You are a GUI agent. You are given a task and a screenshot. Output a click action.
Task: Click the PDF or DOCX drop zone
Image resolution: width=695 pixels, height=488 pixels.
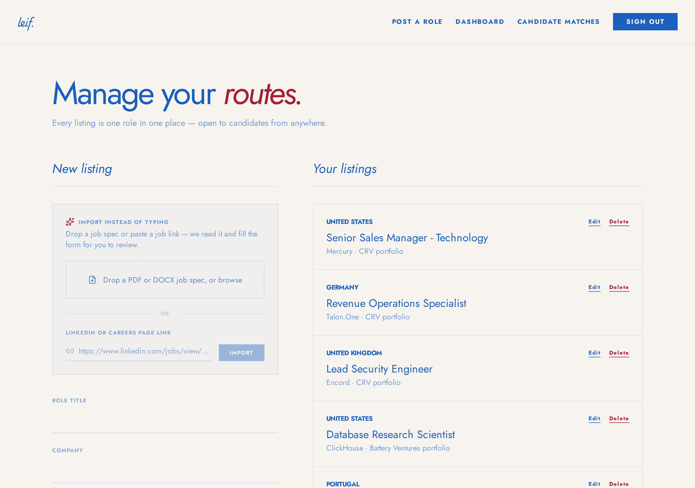click(165, 280)
